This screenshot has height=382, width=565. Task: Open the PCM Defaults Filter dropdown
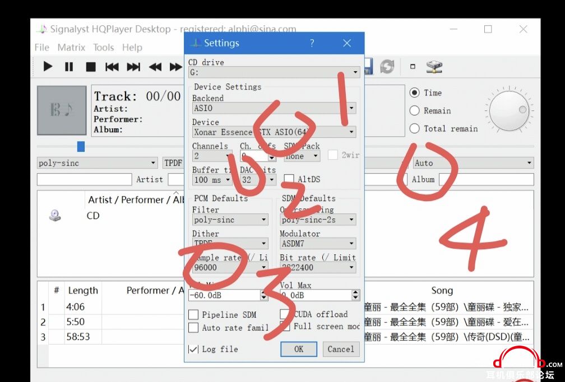point(230,220)
